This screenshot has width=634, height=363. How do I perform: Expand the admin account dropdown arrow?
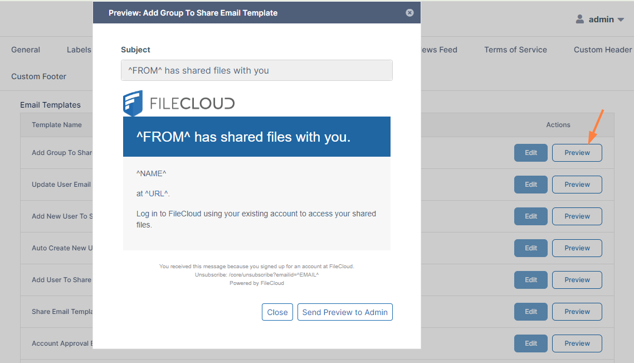click(621, 20)
